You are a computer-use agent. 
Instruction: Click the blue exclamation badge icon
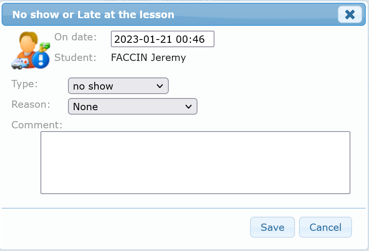point(41,60)
